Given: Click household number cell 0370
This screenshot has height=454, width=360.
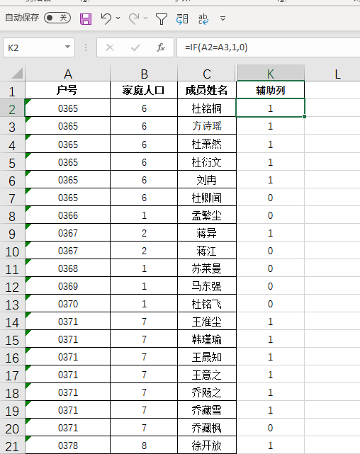Looking at the screenshot, I should coord(68,304).
